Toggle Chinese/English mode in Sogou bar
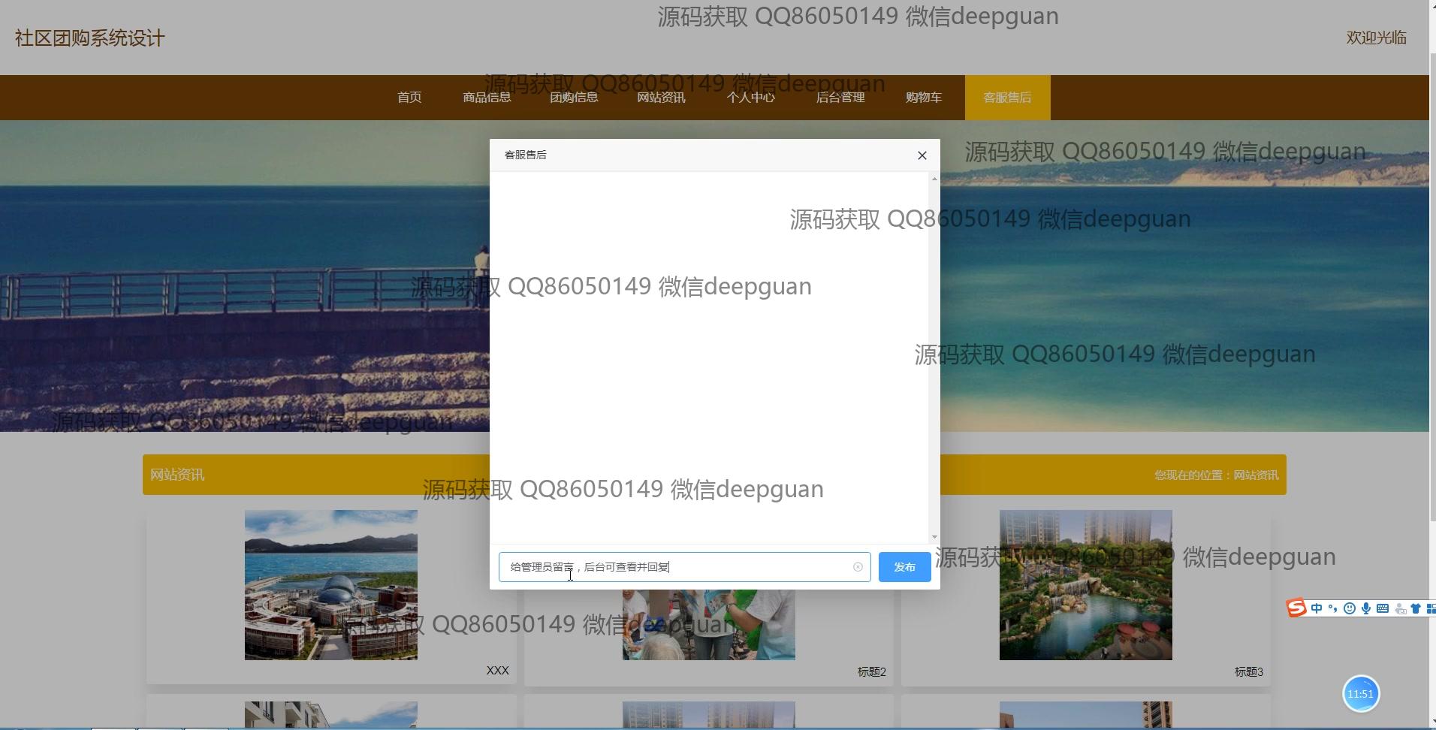Screen dimensions: 1436x730 pos(1317,608)
